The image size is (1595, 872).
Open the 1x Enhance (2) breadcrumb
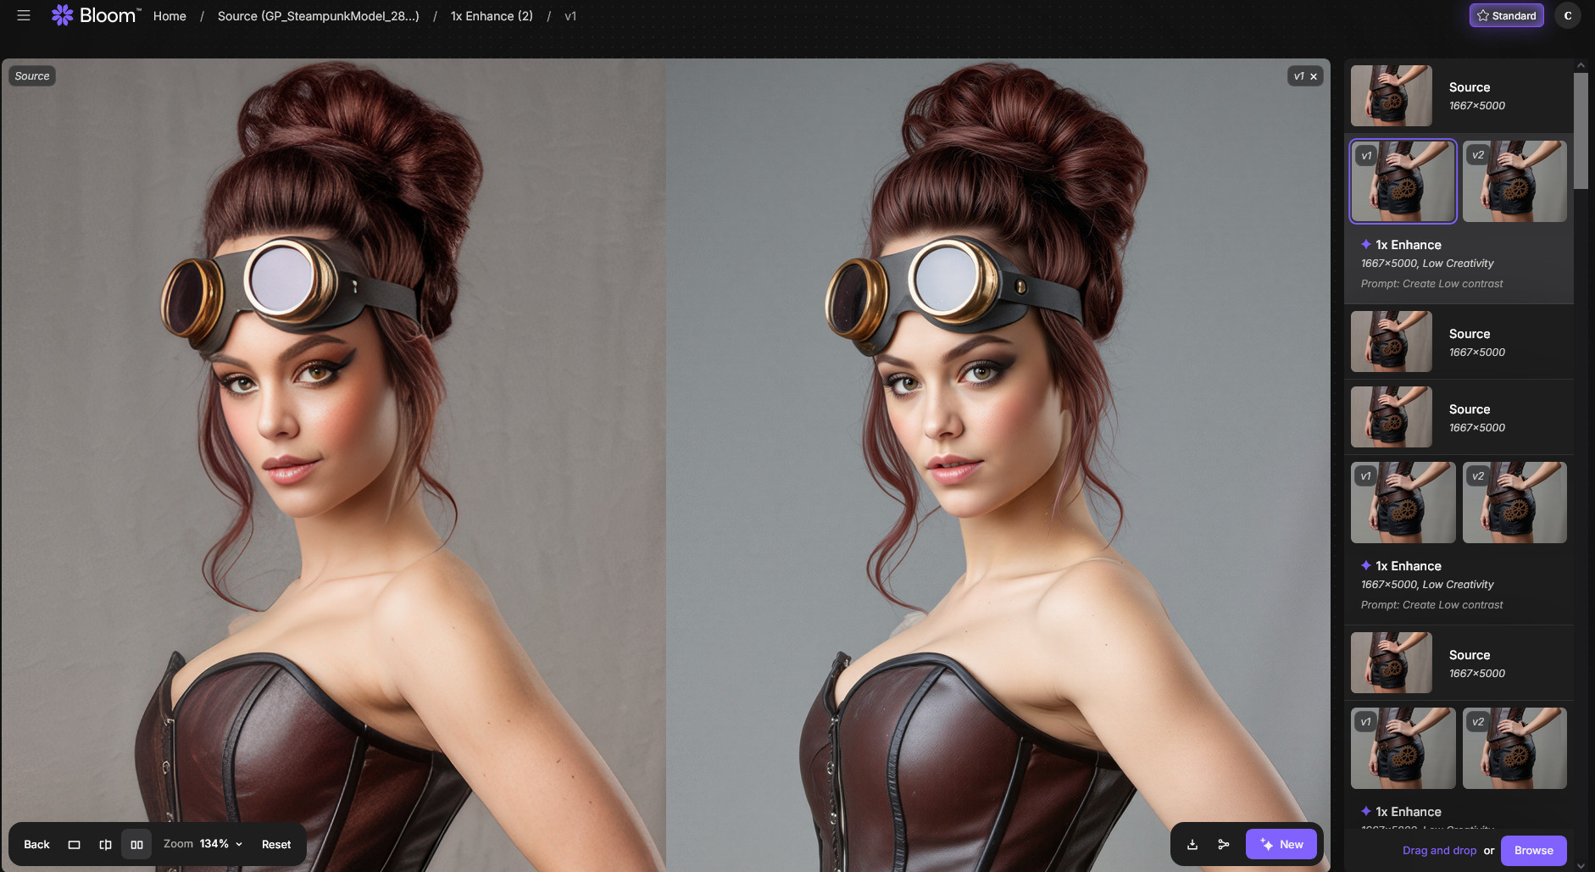(492, 16)
